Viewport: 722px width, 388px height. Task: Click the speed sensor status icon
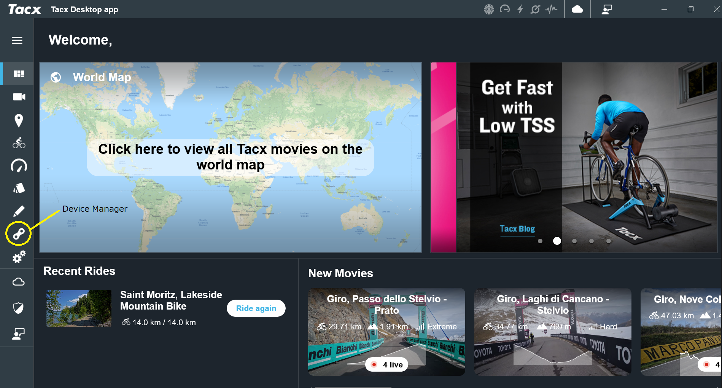pos(505,9)
